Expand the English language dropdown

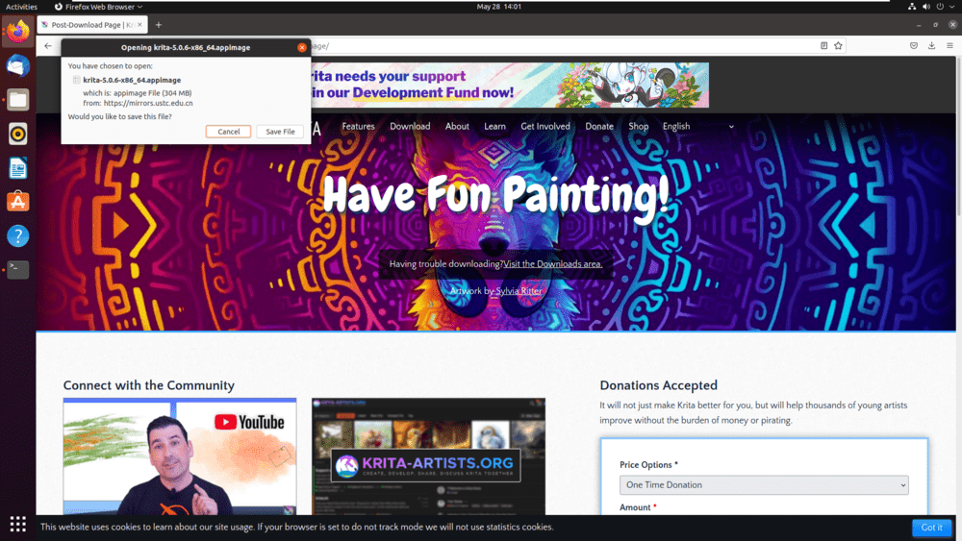point(698,126)
